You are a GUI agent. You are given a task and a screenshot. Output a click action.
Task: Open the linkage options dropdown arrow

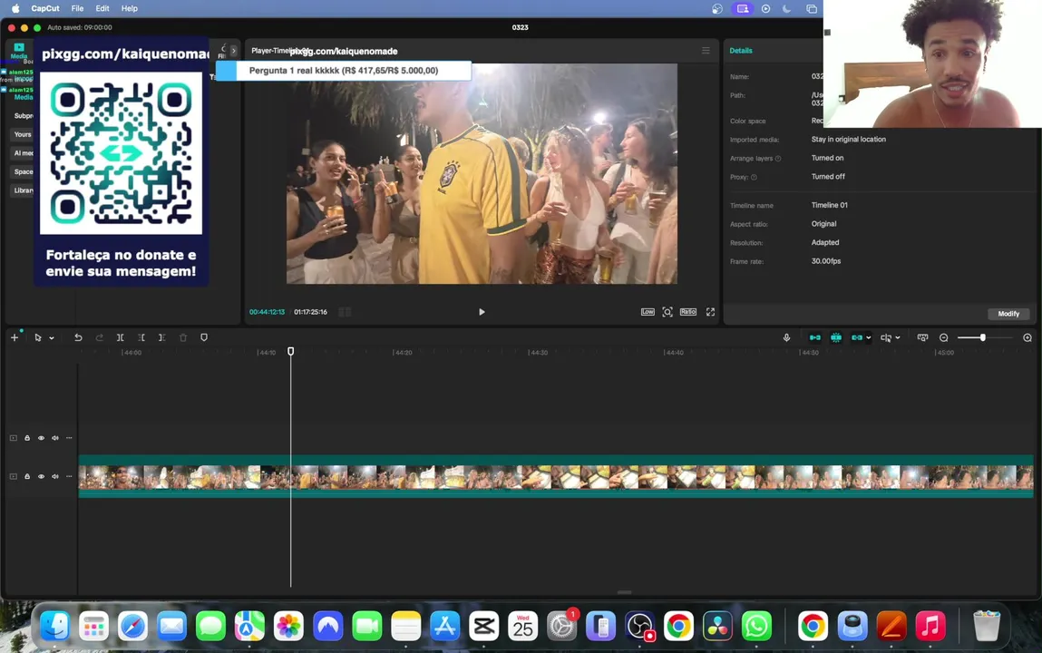click(869, 337)
